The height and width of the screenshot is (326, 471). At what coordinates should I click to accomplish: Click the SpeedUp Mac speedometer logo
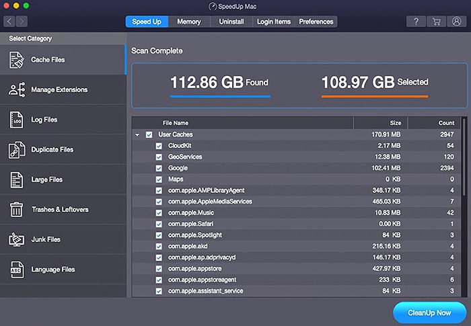(213, 6)
